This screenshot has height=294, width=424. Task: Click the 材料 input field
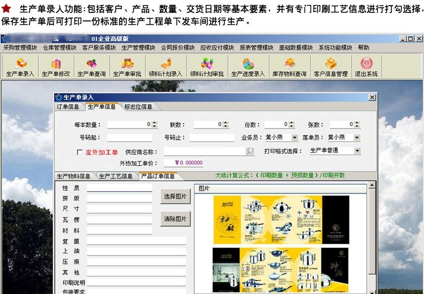point(120,230)
